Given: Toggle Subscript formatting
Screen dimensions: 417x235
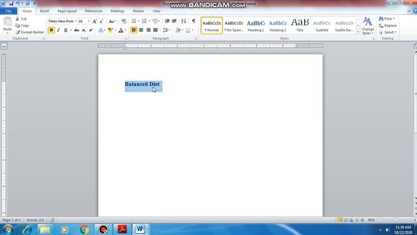Looking at the screenshot, I should pos(84,30).
